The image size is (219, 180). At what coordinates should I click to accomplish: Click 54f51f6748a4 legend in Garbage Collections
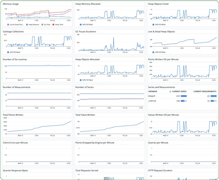(15, 52)
